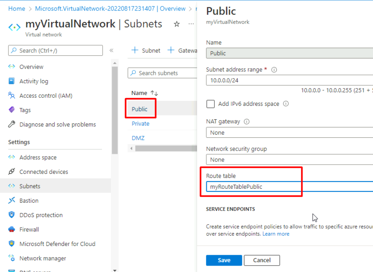Open the ellipsis more options menu
The width and height of the screenshot is (373, 272).
tap(191, 24)
